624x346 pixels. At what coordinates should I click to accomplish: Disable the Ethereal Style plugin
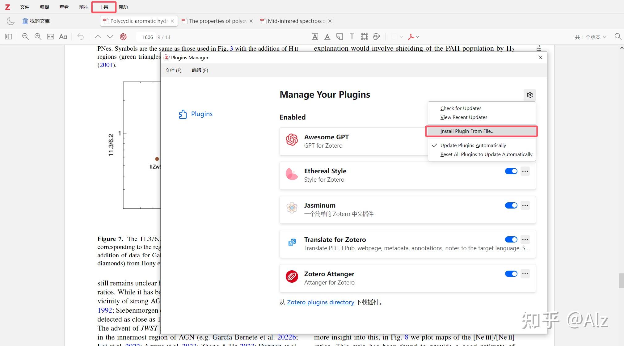click(511, 171)
